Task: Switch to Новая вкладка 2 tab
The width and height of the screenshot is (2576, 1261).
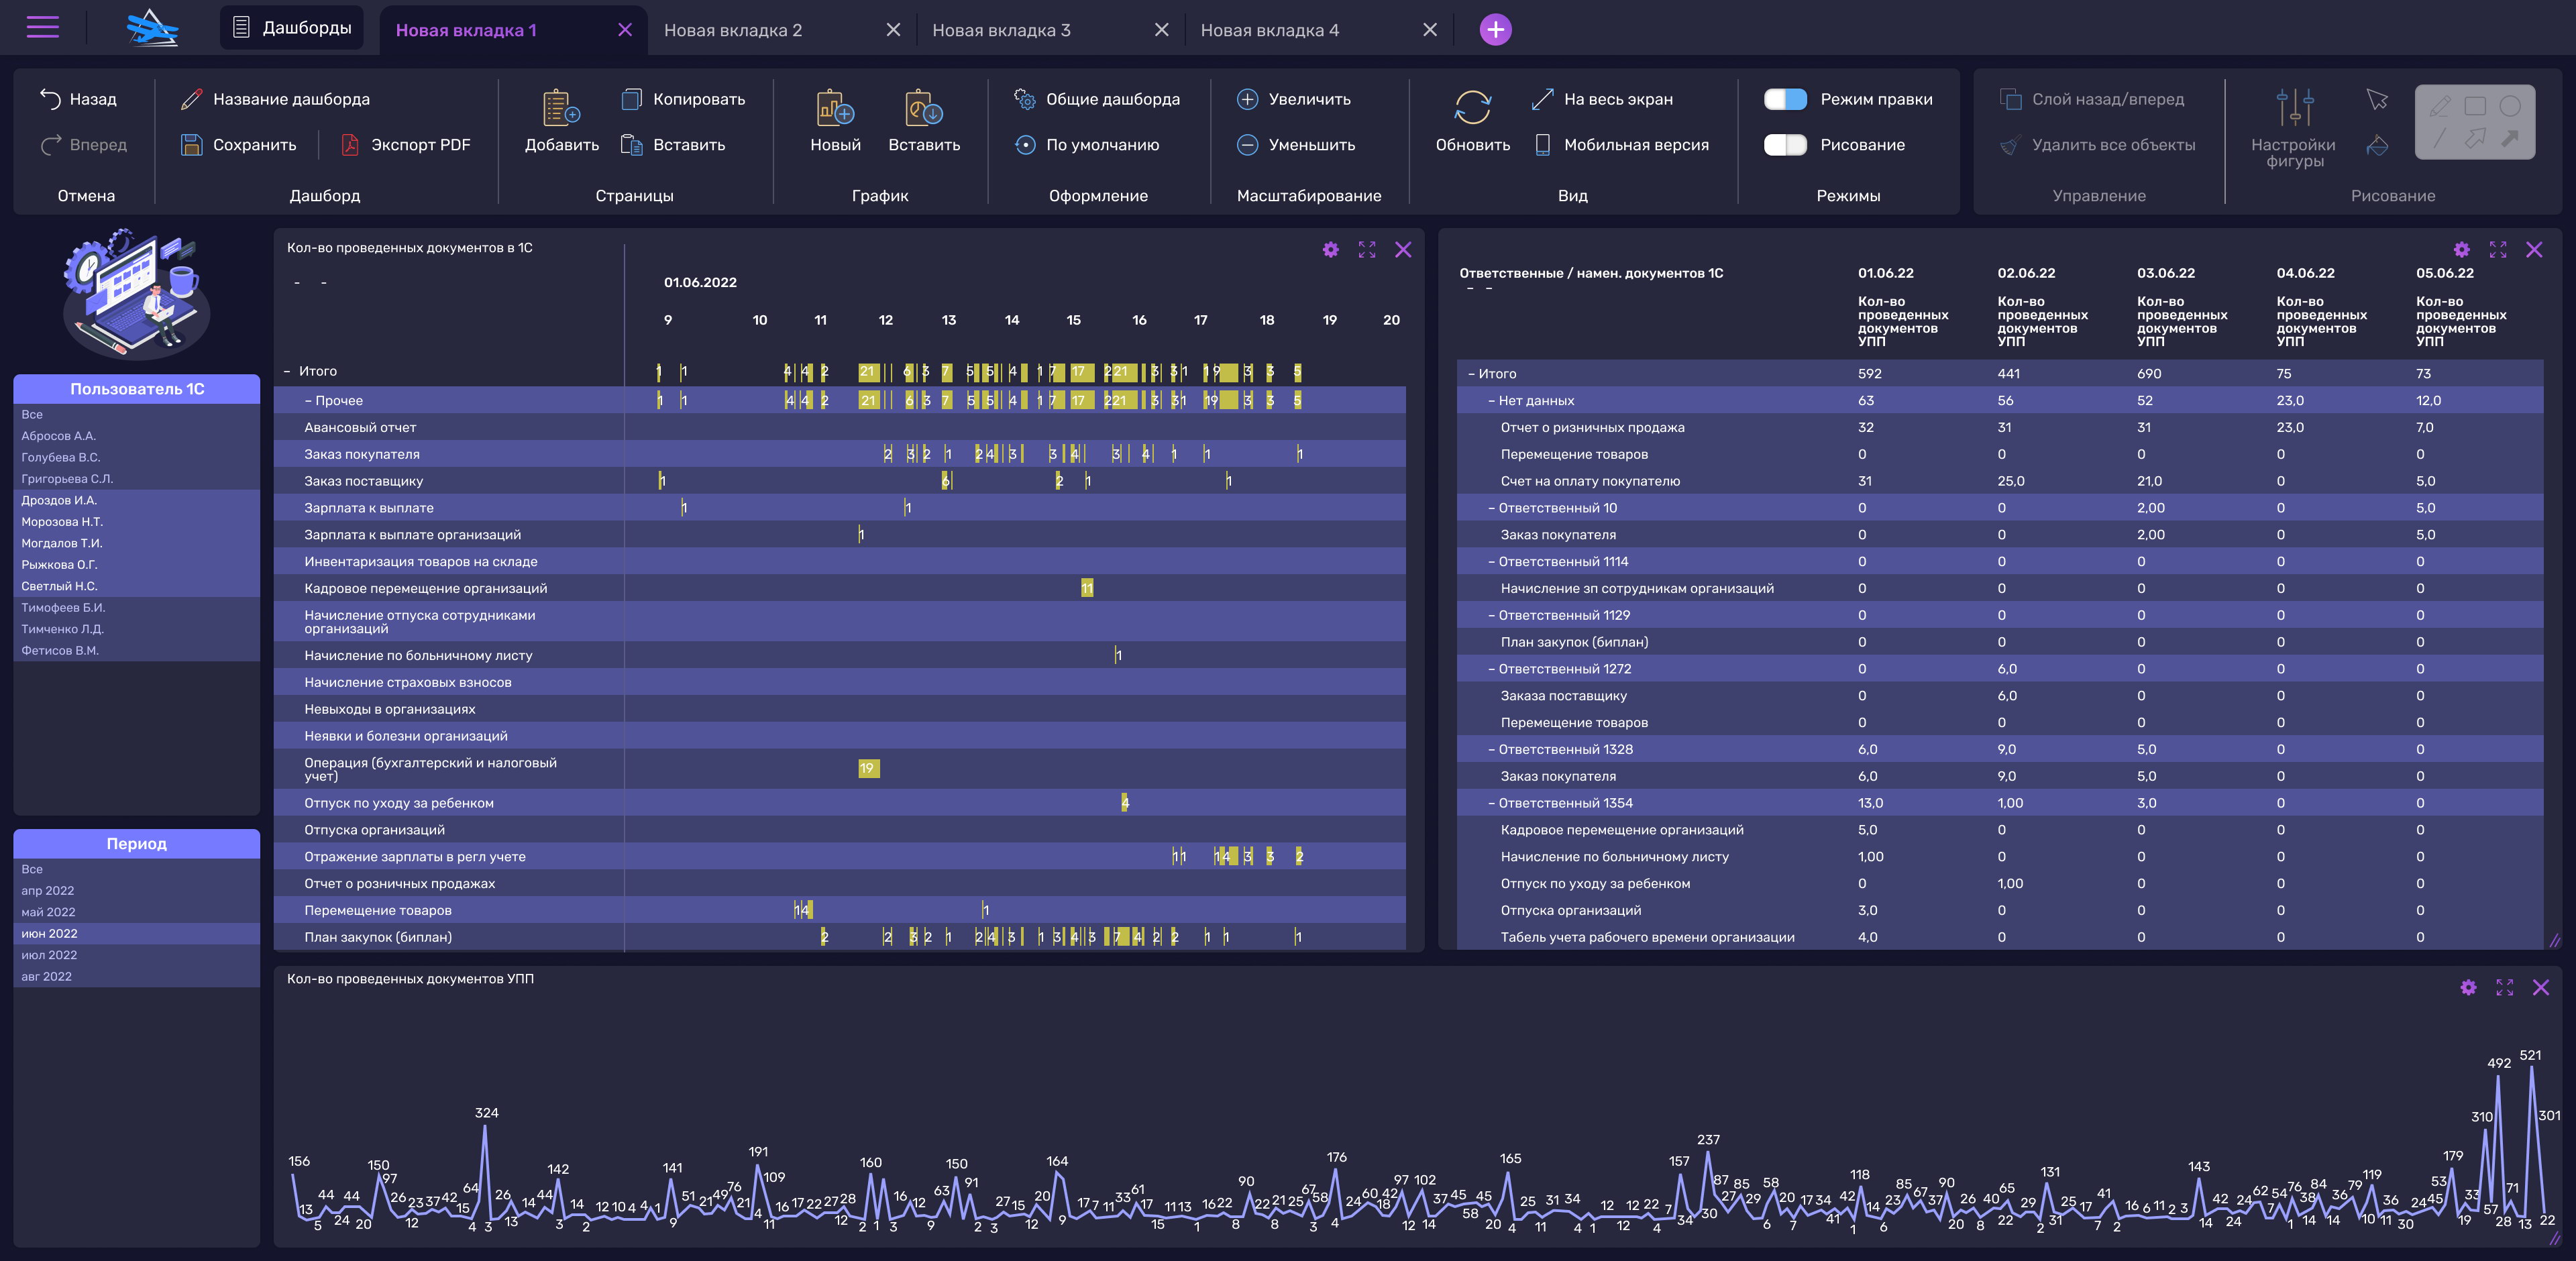Action: click(x=733, y=30)
